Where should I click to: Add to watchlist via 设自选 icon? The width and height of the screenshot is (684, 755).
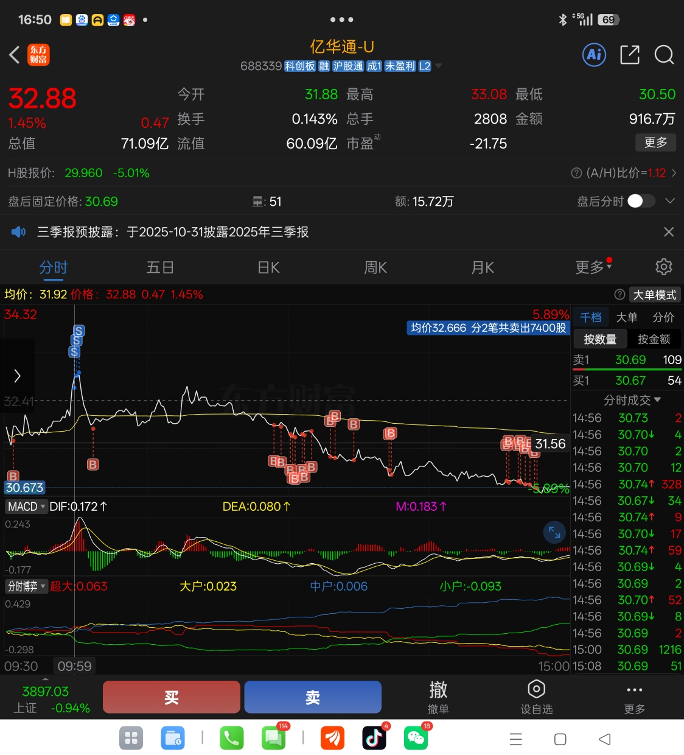point(536,697)
